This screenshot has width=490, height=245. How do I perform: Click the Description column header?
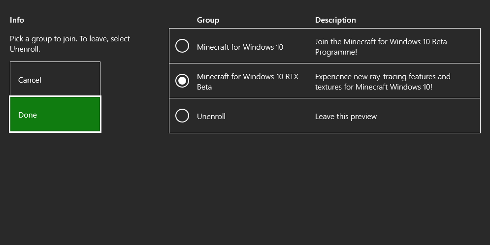(x=335, y=20)
